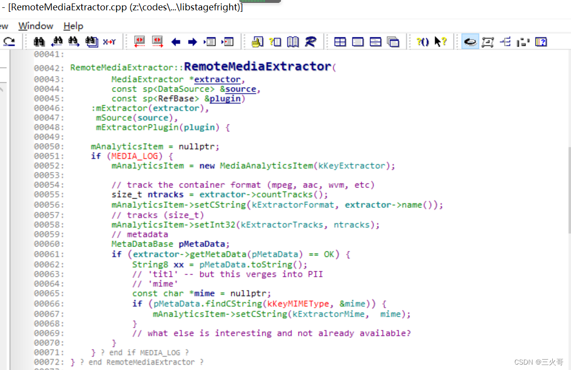Toggle the project window blocks icon
Image resolution: width=571 pixels, height=370 pixels.
(x=523, y=42)
